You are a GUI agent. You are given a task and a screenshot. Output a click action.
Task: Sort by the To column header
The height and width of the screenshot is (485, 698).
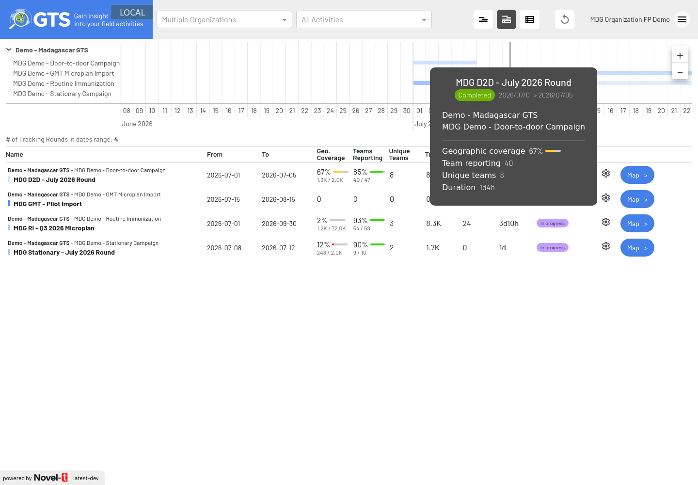click(x=265, y=155)
